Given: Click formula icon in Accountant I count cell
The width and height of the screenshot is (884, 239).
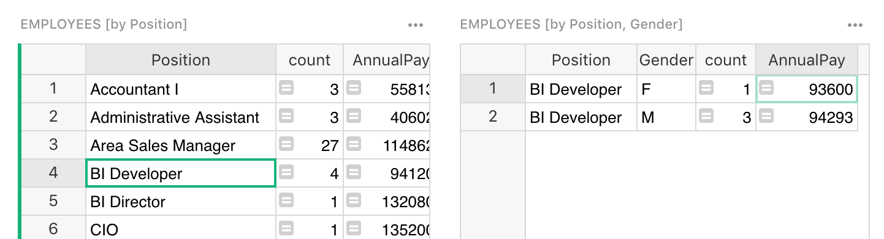Looking at the screenshot, I should 286,89.
